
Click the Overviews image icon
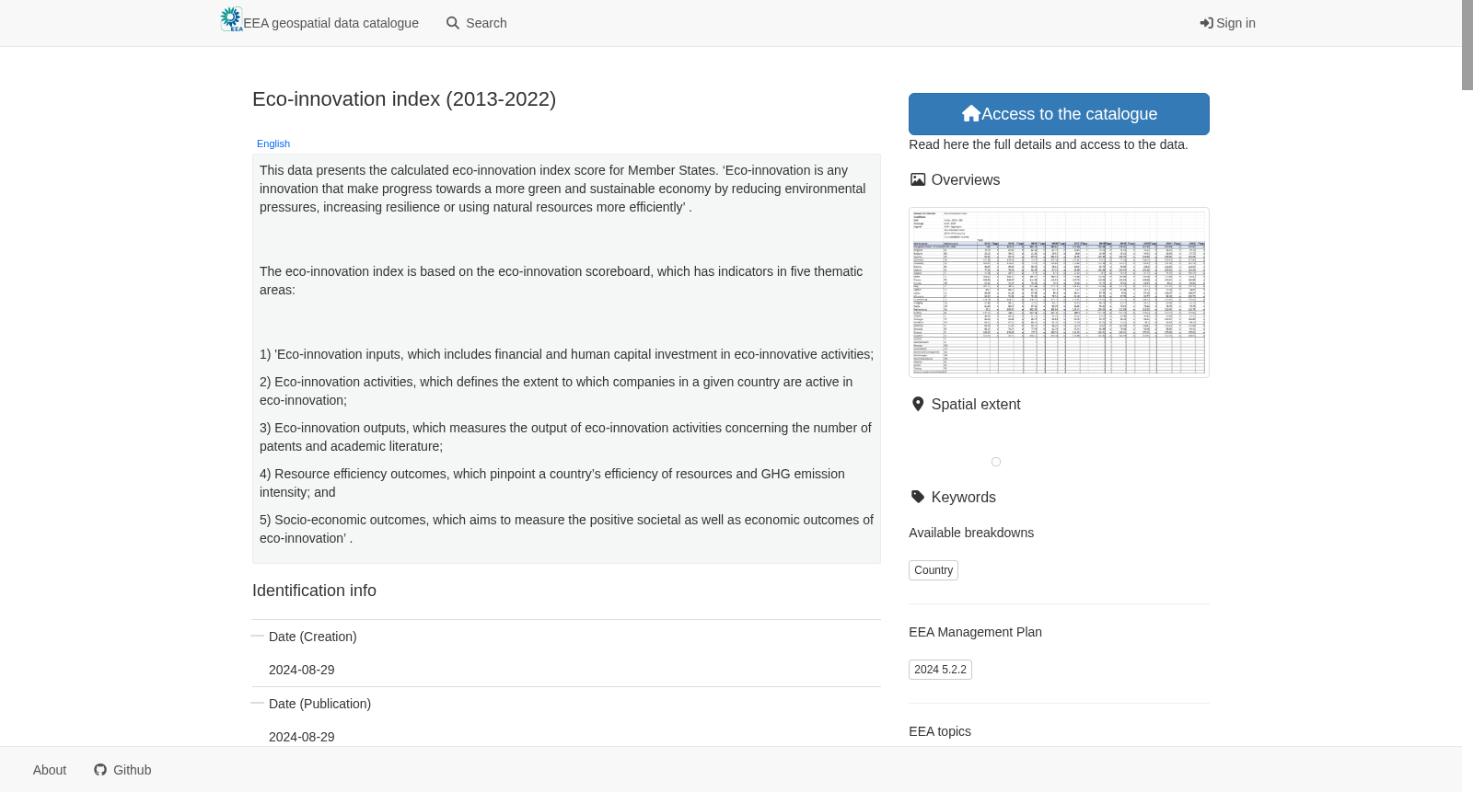[917, 179]
